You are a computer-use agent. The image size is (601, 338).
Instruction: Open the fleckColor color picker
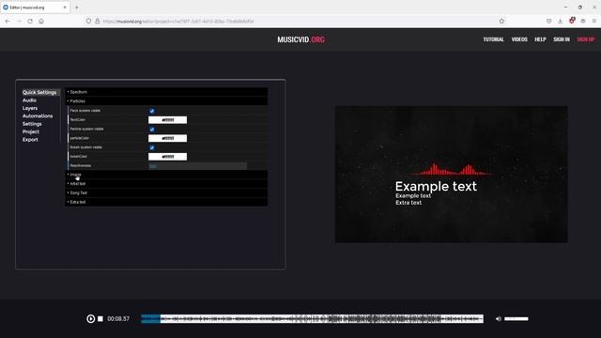[x=167, y=120]
